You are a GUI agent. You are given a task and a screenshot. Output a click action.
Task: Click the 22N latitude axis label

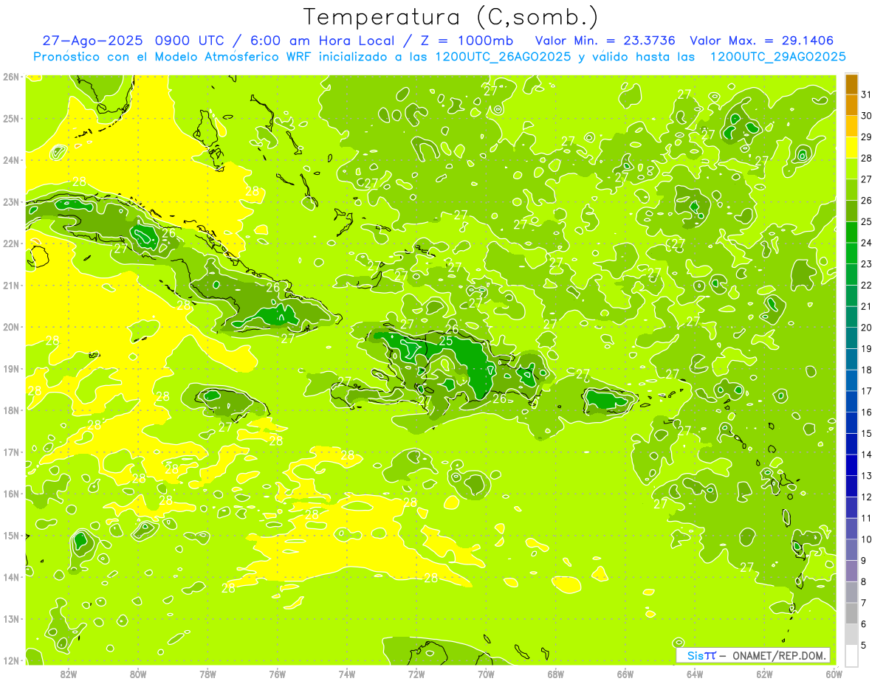[11, 243]
